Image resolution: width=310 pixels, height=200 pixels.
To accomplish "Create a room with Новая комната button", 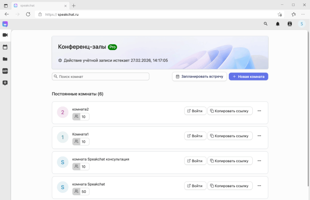I will point(248,77).
